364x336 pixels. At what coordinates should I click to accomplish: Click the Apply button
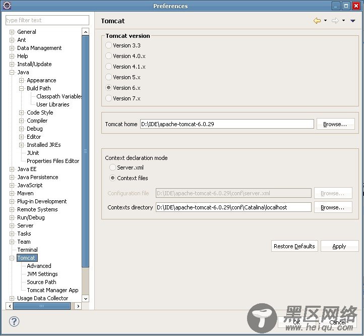point(339,246)
